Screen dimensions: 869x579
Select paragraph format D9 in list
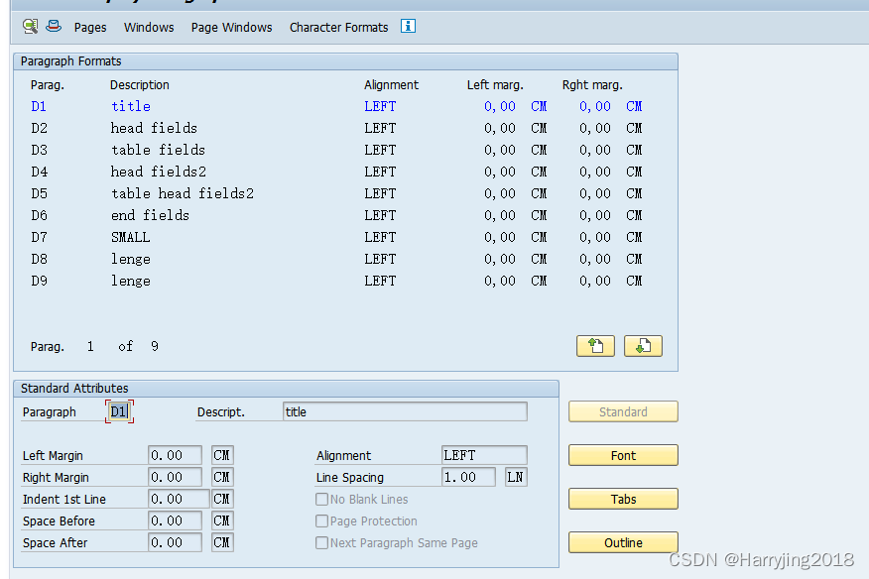pos(39,281)
